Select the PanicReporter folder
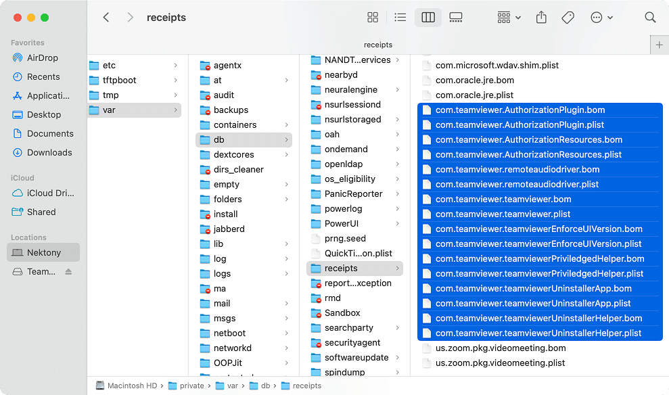Image resolution: width=669 pixels, height=395 pixels. pos(354,193)
